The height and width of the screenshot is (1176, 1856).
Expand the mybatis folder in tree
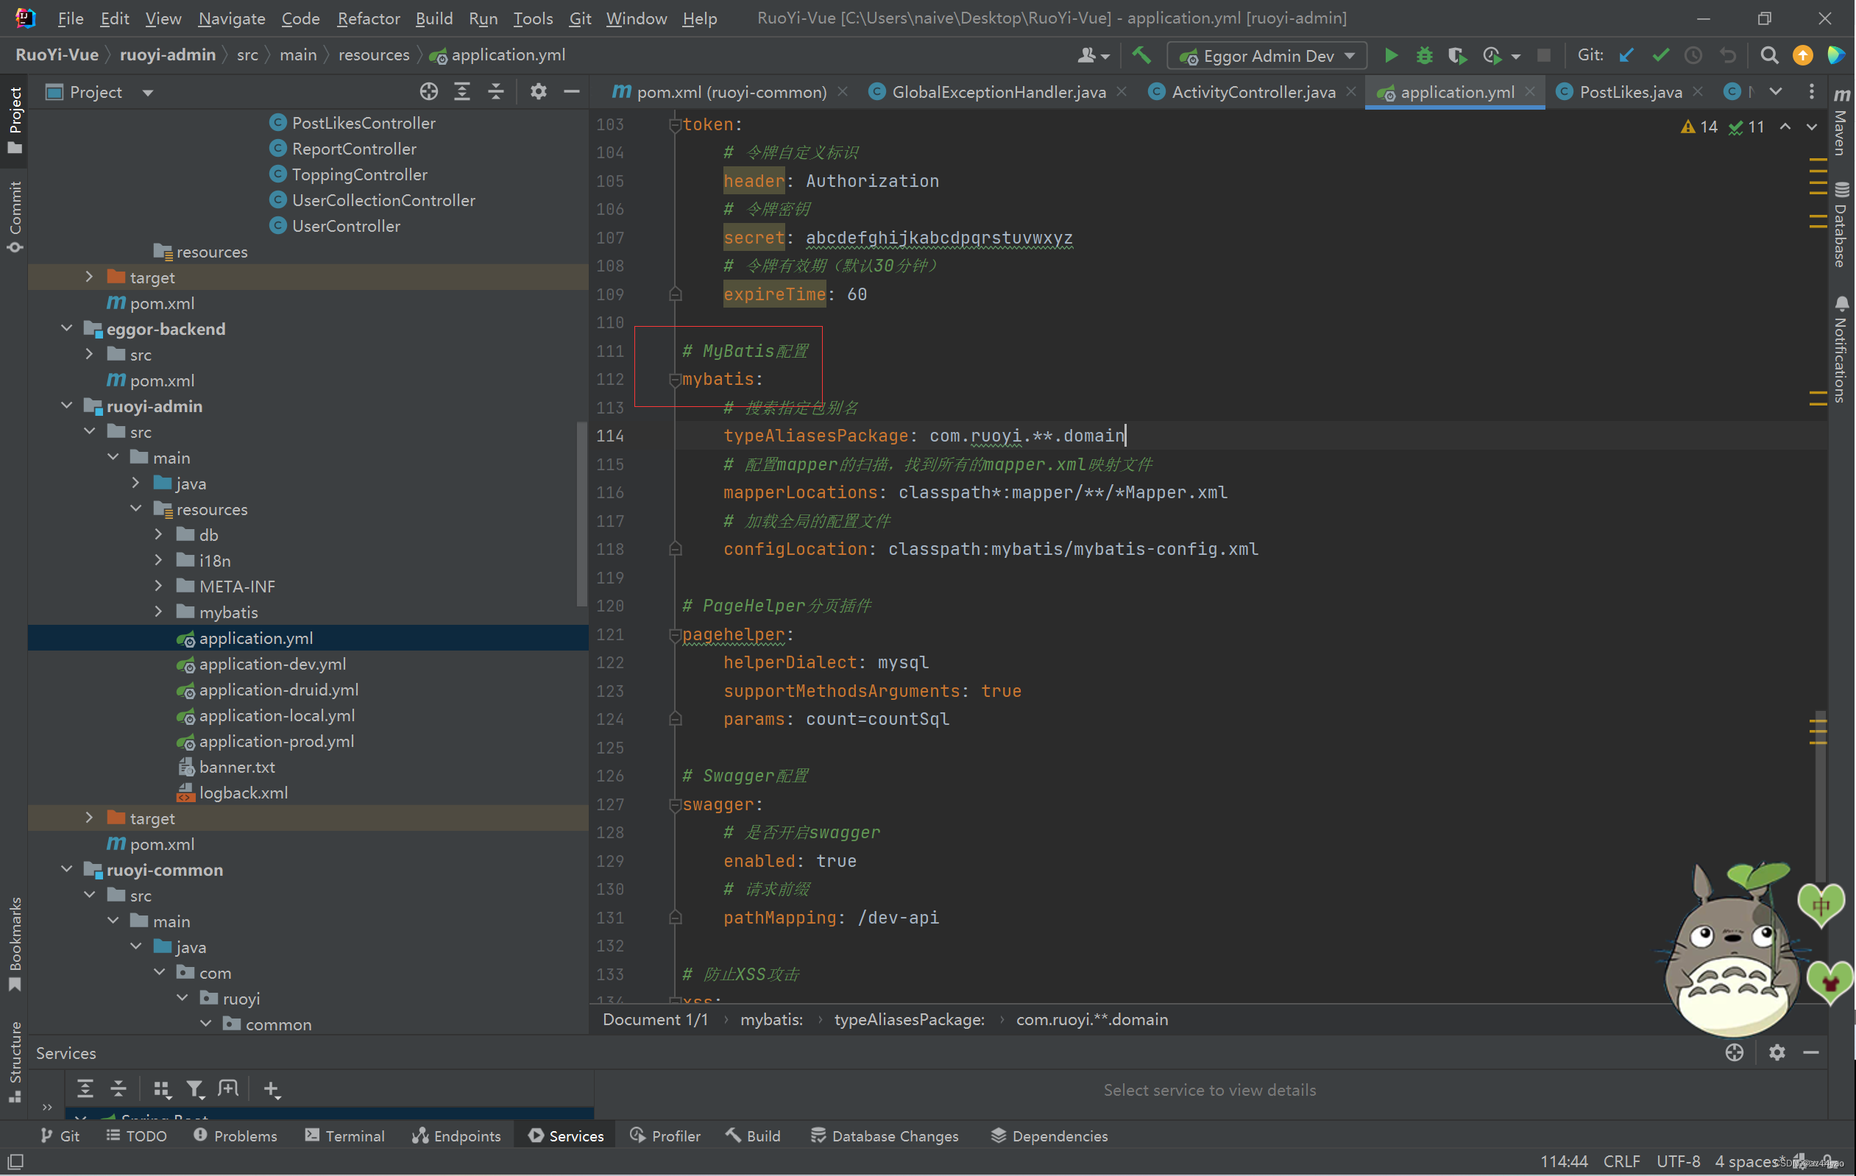[x=159, y=612]
